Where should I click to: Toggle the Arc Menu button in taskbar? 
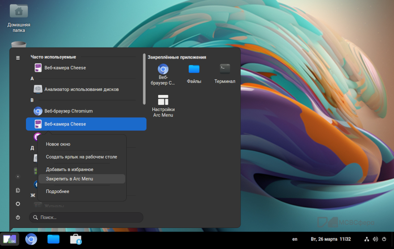click(x=9, y=239)
